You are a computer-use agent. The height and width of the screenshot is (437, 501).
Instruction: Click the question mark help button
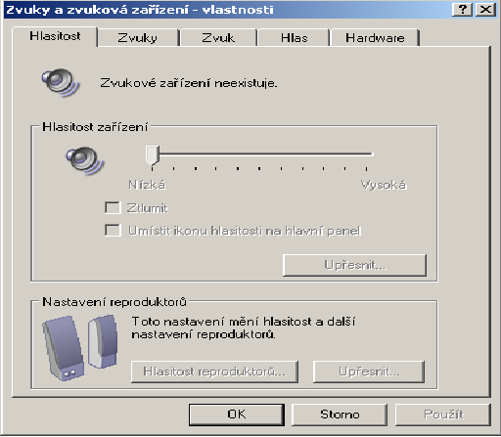tap(462, 10)
